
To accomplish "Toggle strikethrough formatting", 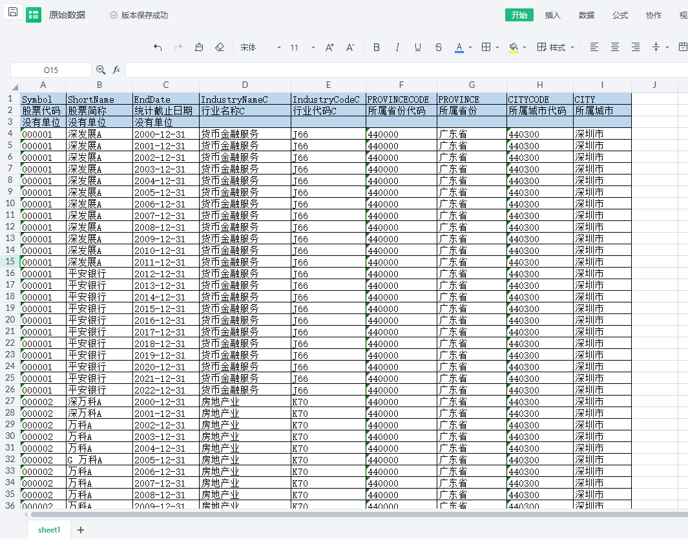I will 439,47.
